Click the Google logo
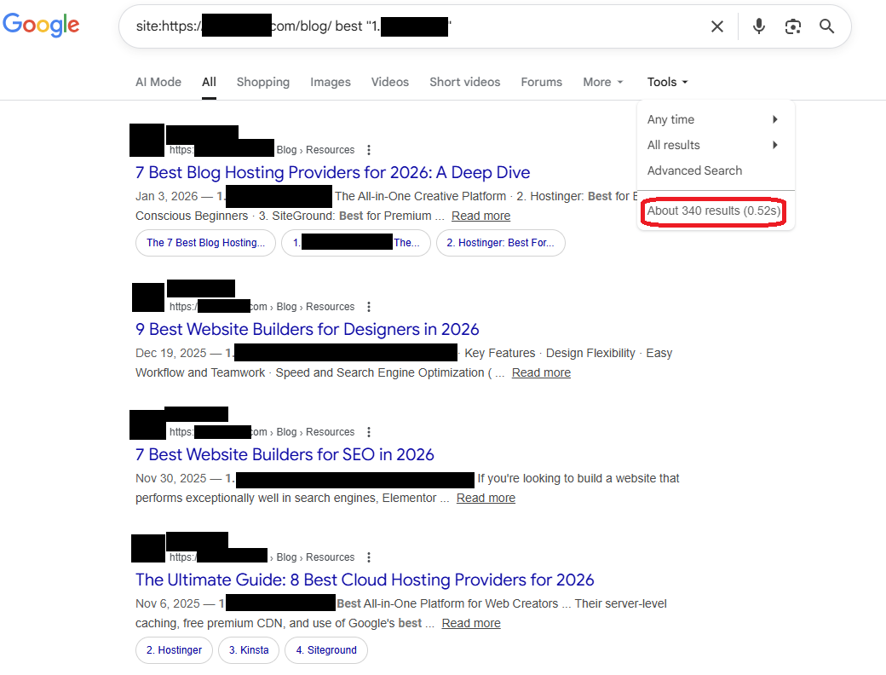The height and width of the screenshot is (675, 886). click(41, 26)
